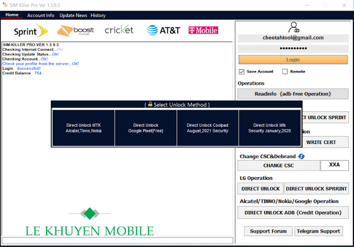
Task: Click the WRITE CERT button
Action: 325,142
